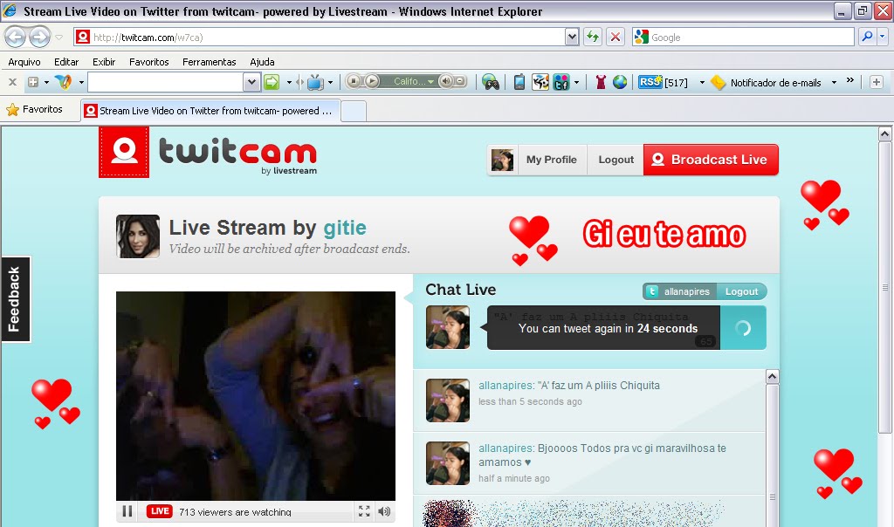This screenshot has height=527, width=894.
Task: Click the red LIVE indicator badge
Action: [160, 511]
